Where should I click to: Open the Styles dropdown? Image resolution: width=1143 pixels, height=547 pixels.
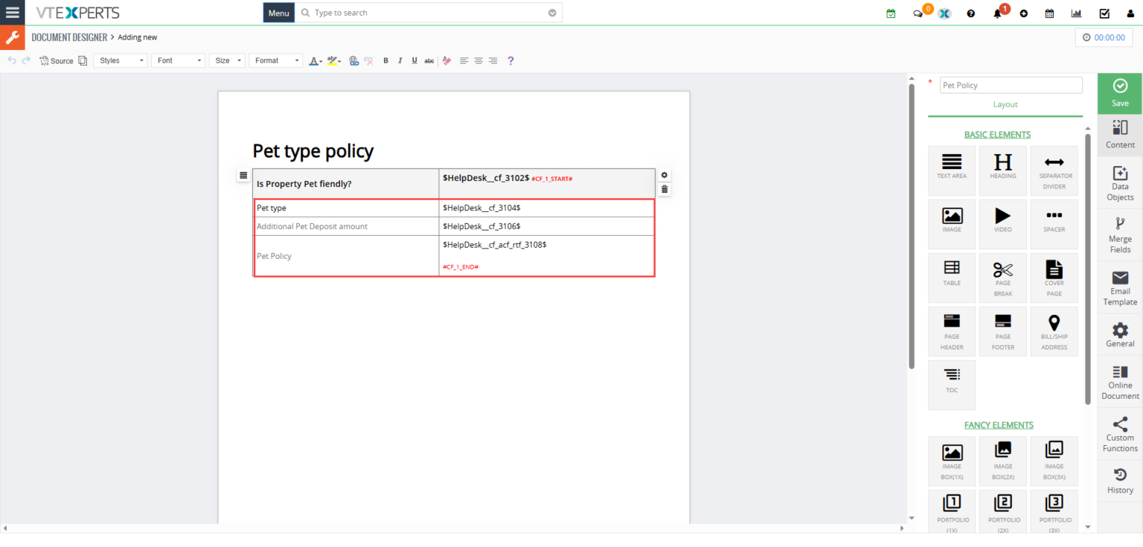121,61
